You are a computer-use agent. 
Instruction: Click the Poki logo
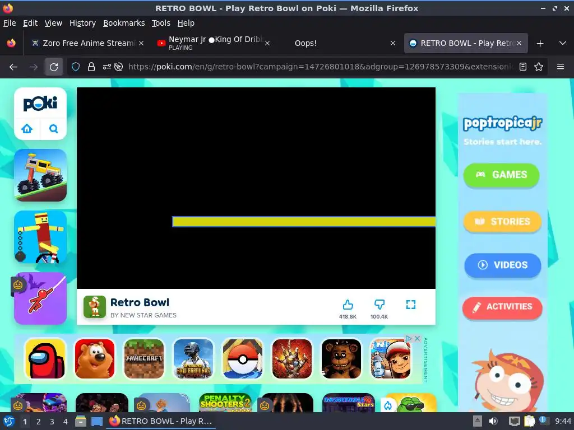(x=40, y=104)
